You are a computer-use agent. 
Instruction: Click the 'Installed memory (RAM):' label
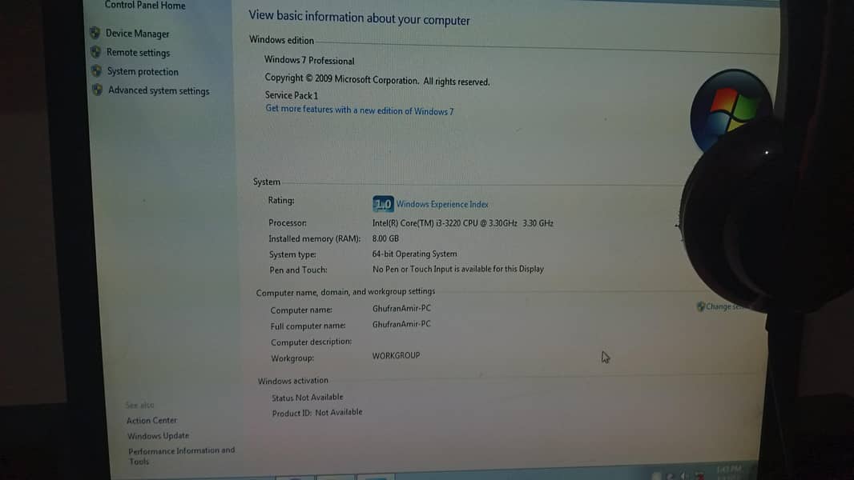(x=314, y=238)
